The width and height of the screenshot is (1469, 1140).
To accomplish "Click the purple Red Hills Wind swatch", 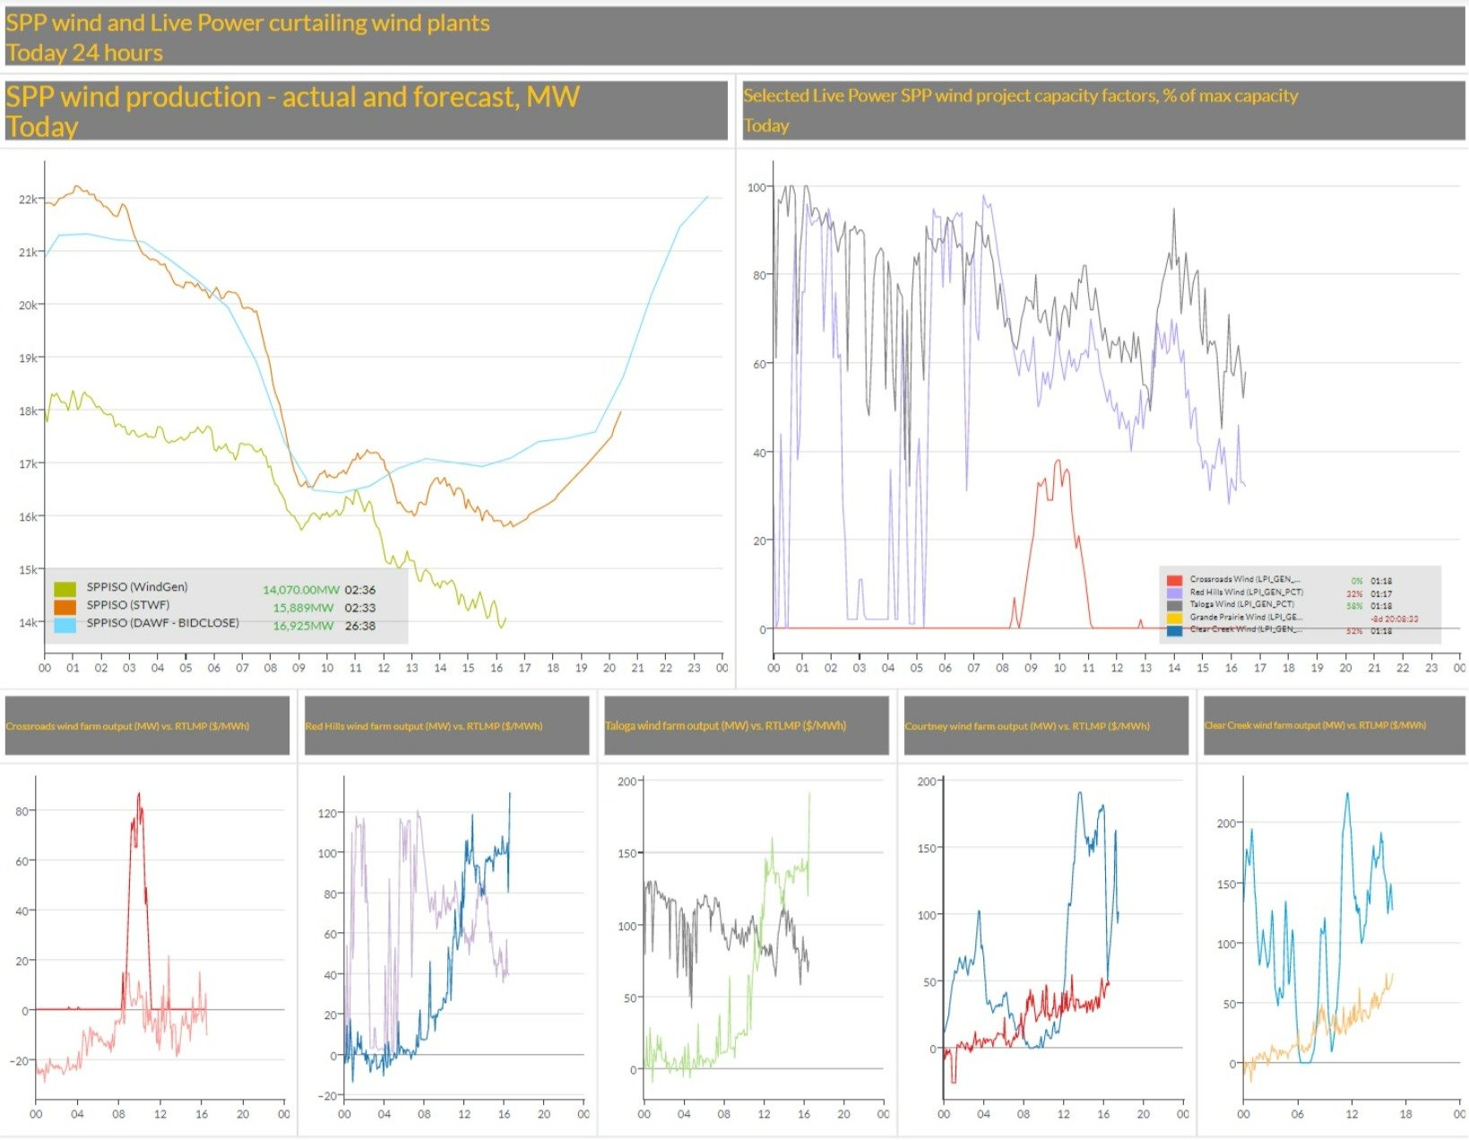I will click(1174, 593).
